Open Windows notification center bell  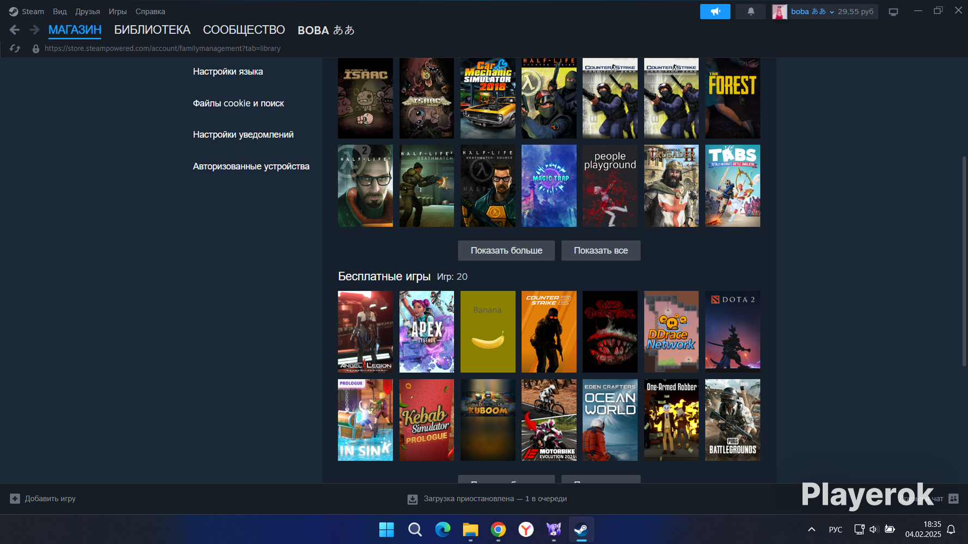coord(951,529)
